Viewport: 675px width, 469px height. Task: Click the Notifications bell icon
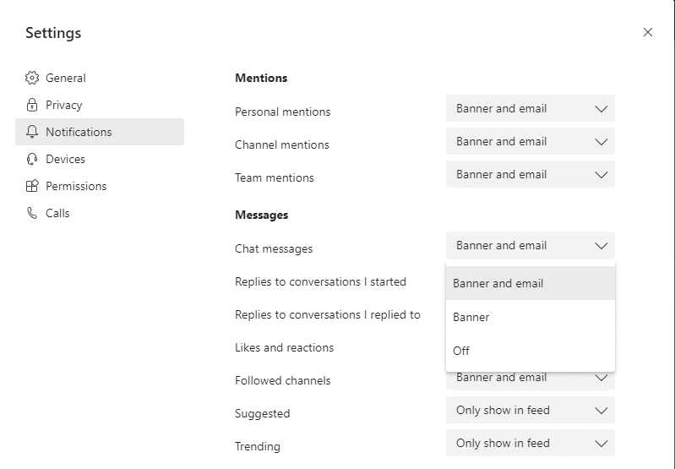tap(32, 132)
